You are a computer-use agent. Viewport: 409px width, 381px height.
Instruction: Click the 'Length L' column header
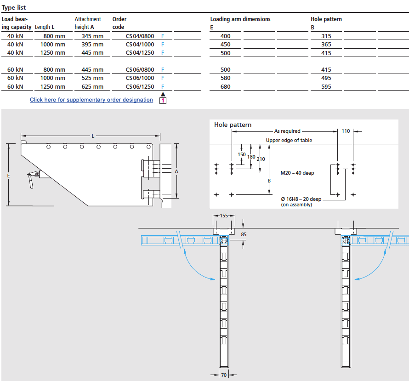[45, 27]
